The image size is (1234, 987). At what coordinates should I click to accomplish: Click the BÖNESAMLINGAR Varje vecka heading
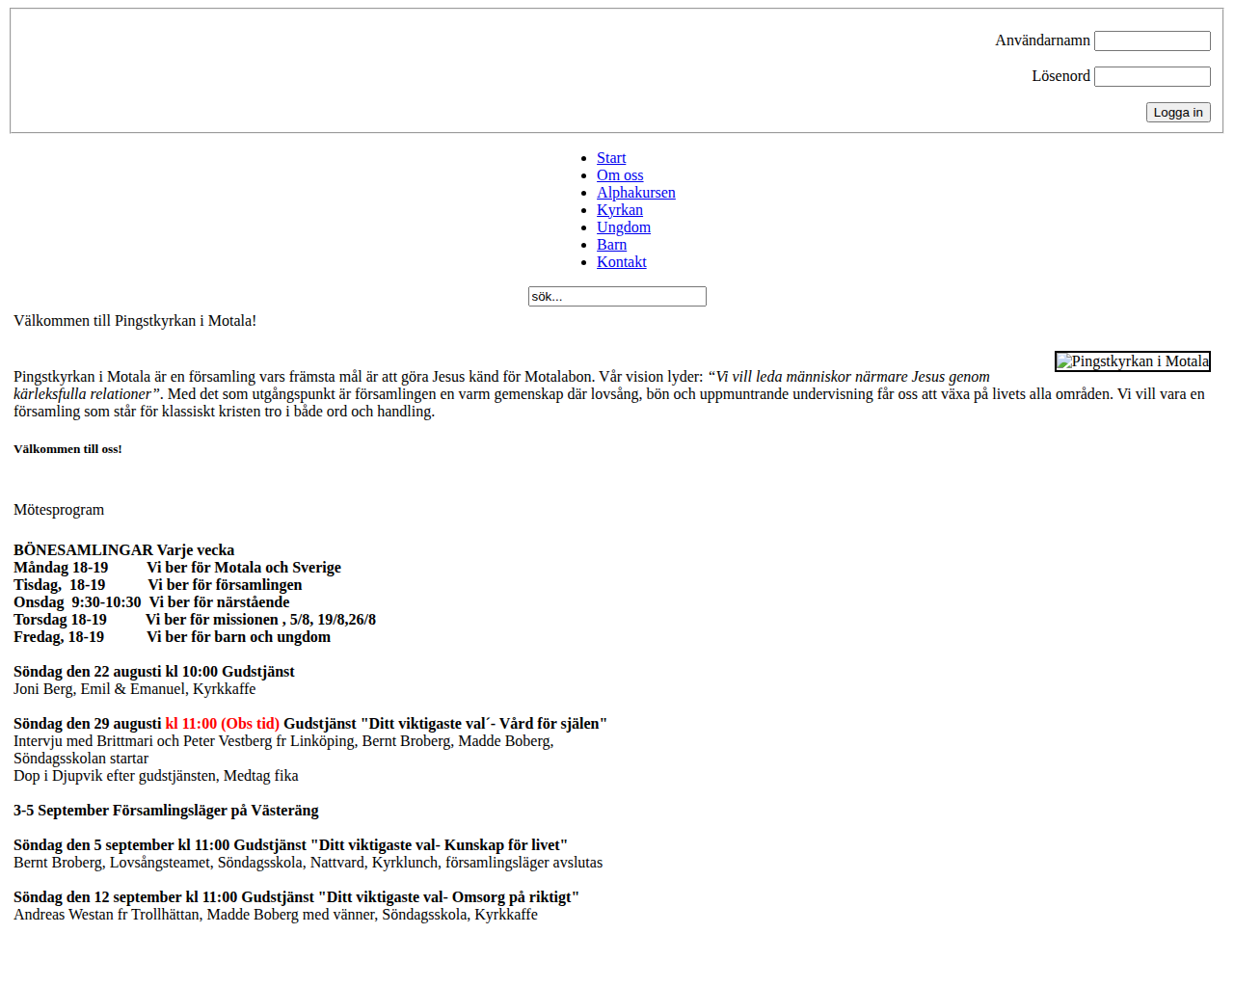(124, 550)
